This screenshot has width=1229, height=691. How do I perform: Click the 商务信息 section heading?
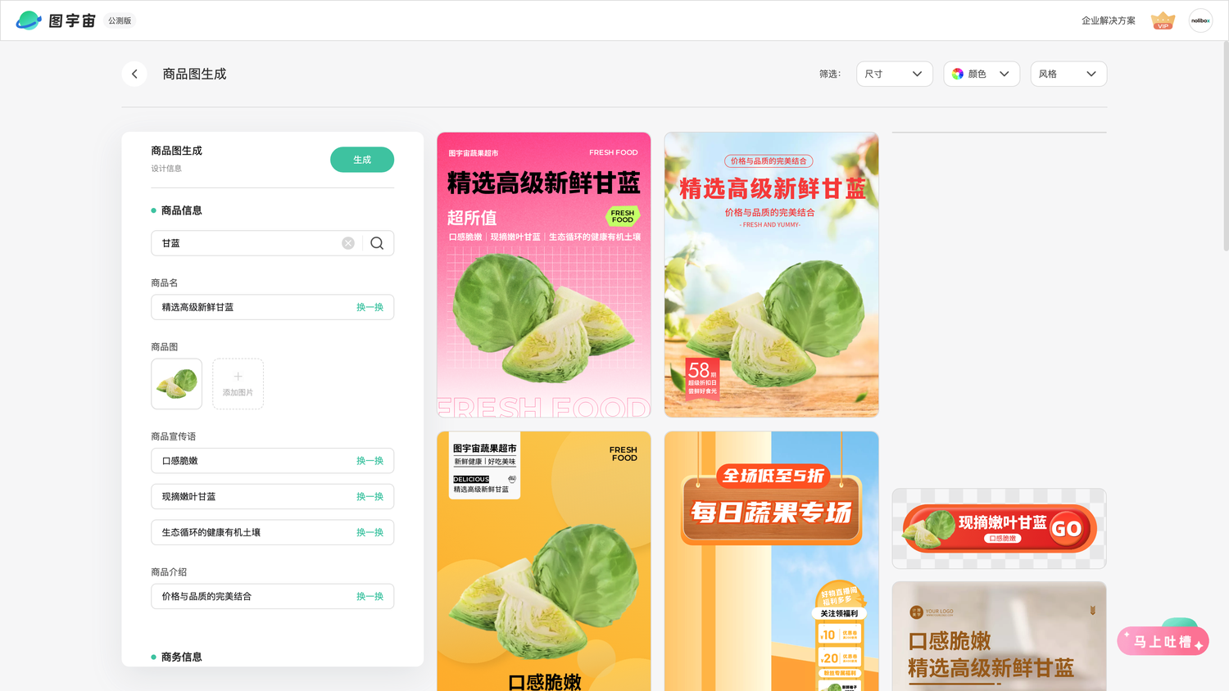tap(181, 657)
